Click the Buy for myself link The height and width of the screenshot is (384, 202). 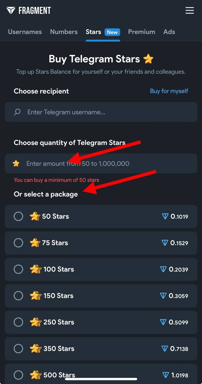tap(169, 91)
